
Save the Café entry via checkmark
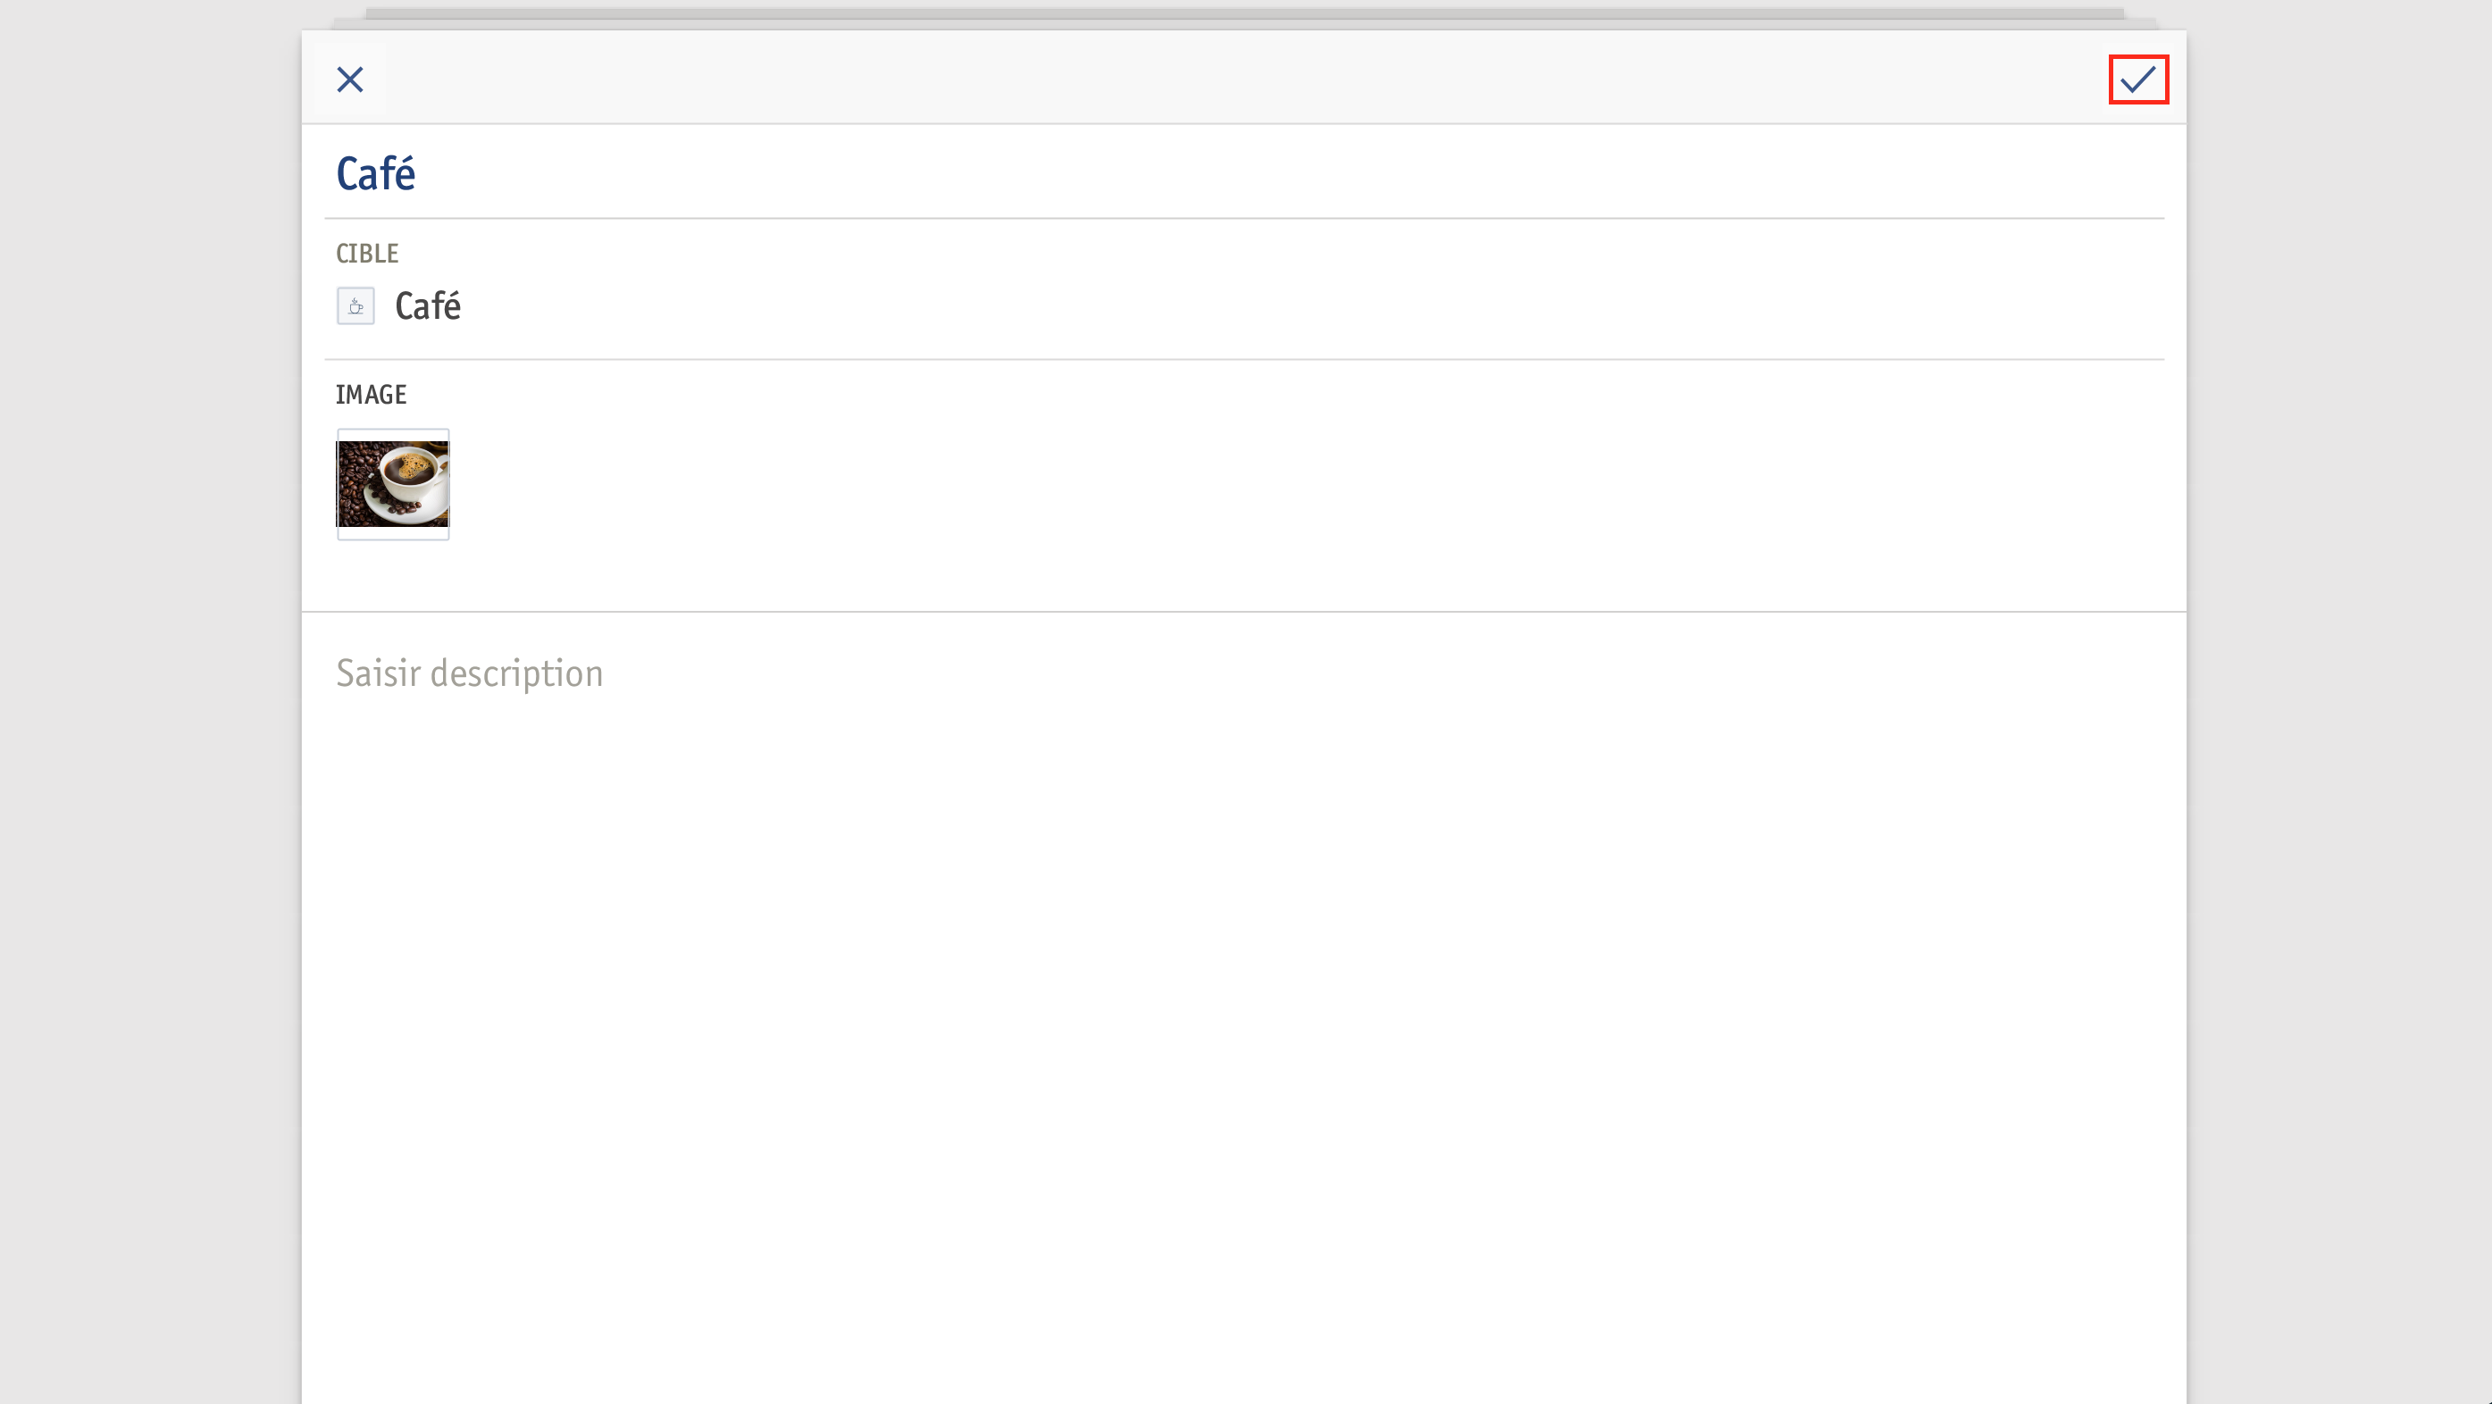click(x=2138, y=79)
